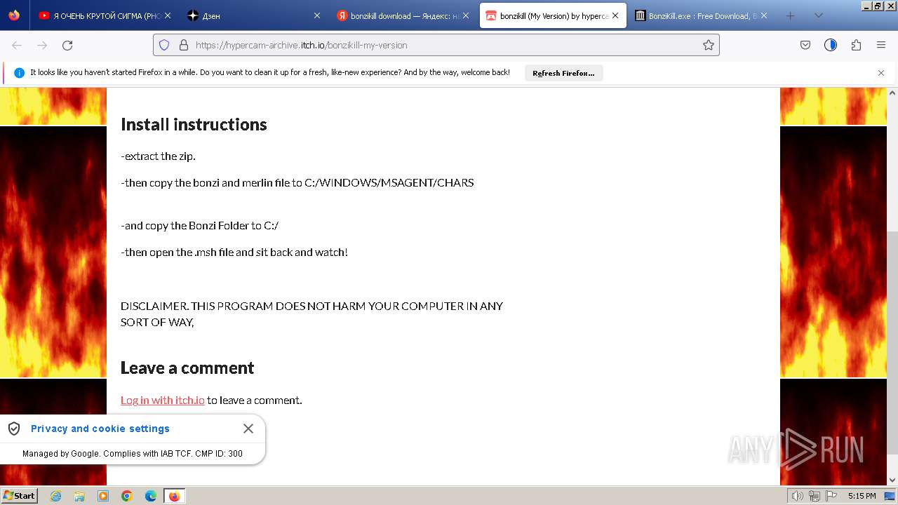This screenshot has height=505, width=898.
Task: Open a new tab with plus button
Action: click(791, 15)
